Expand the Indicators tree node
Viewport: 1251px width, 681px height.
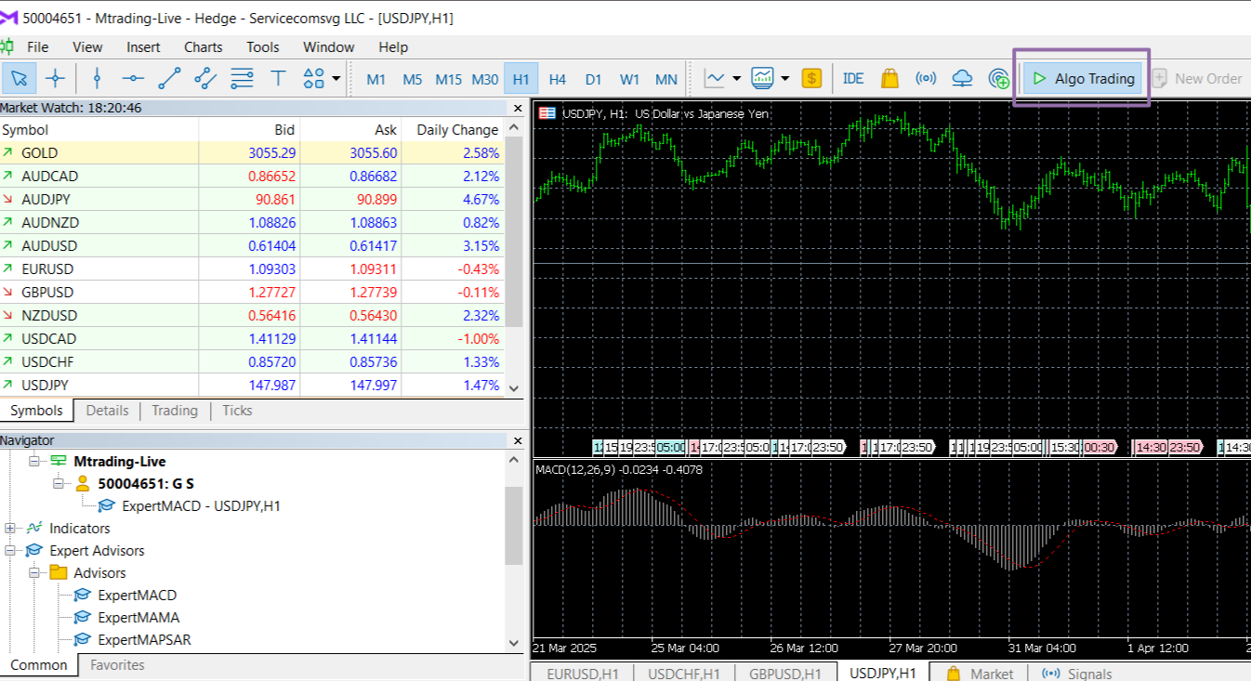(x=10, y=528)
